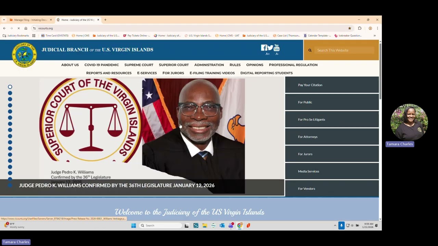438x246 pixels.
Task: Open the Judiciary Bookmarks folder
Action: 16,36
